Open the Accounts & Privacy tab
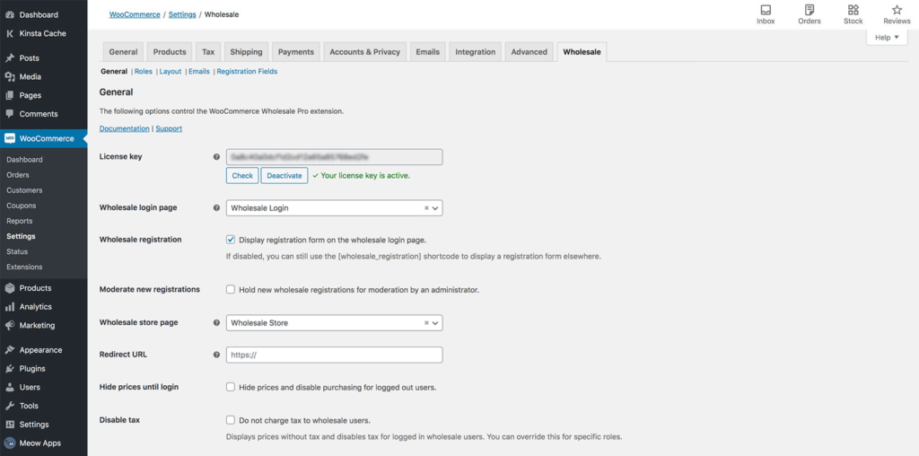 (364, 52)
